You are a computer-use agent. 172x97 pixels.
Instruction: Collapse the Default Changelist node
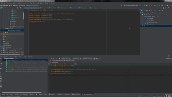pyautogui.click(x=3, y=58)
